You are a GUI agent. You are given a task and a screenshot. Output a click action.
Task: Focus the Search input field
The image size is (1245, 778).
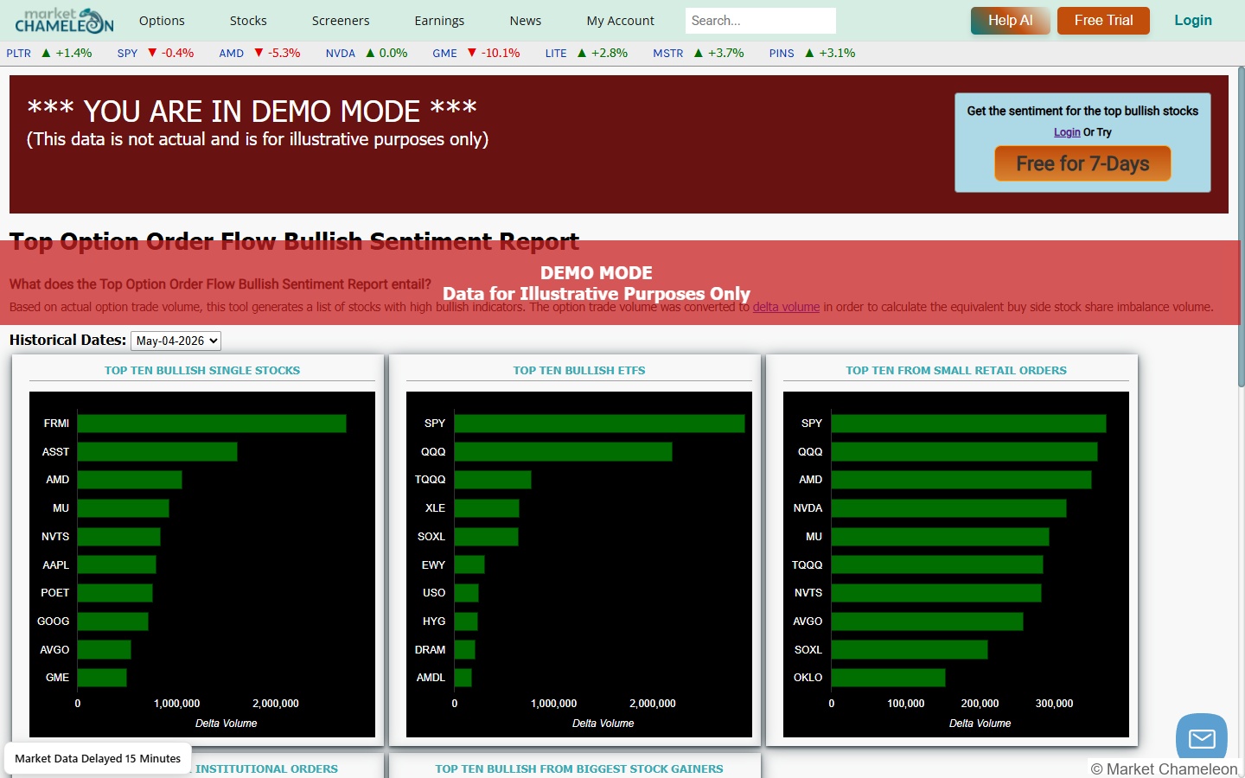tap(761, 21)
